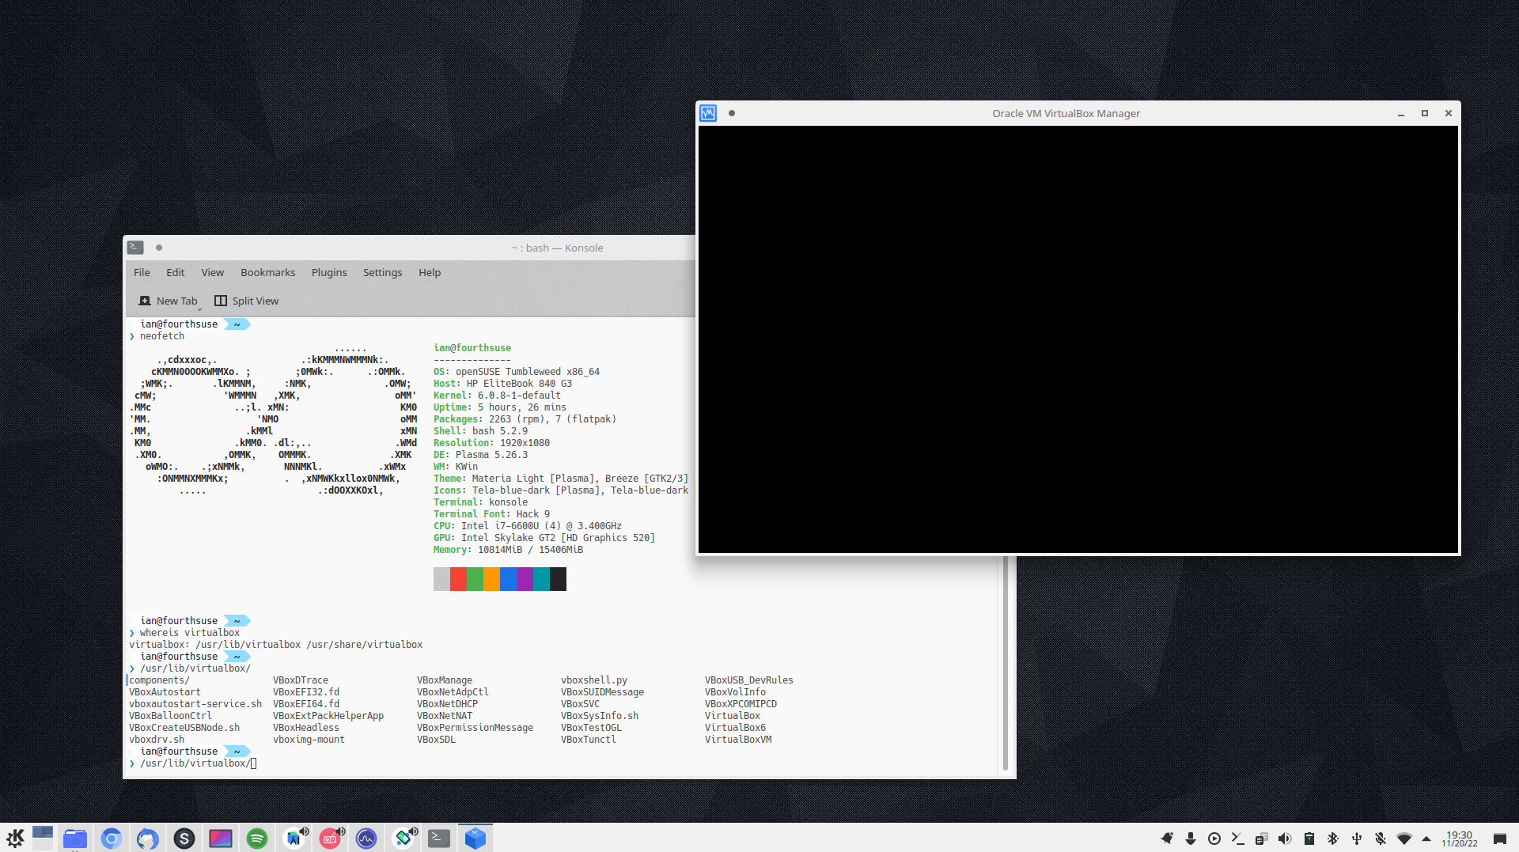
Task: Open the media player tray icon
Action: 1214,839
